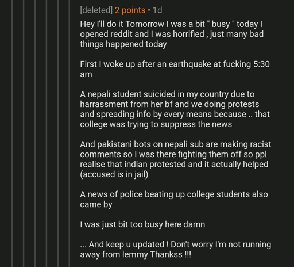Click the "woke up after an earthquake" paragraph
Viewport: 294px width, 267px height.
175,69
